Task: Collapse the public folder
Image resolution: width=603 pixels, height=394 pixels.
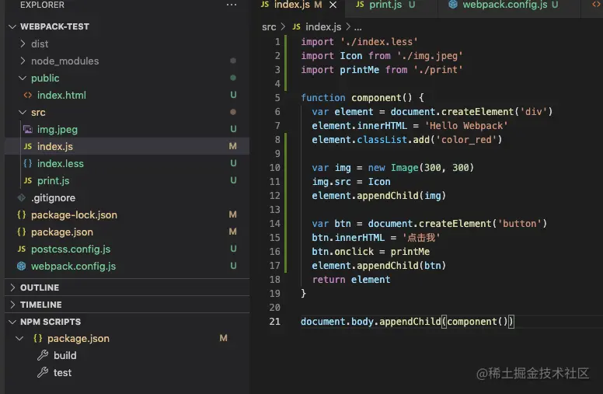Action: point(23,78)
